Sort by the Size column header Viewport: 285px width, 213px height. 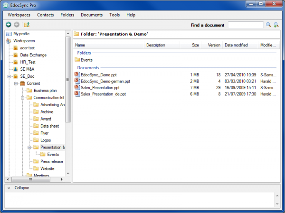(190, 45)
